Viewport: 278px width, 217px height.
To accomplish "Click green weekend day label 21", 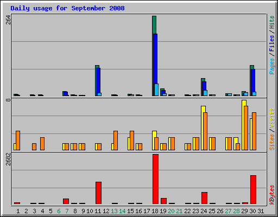I will click(x=179, y=211).
